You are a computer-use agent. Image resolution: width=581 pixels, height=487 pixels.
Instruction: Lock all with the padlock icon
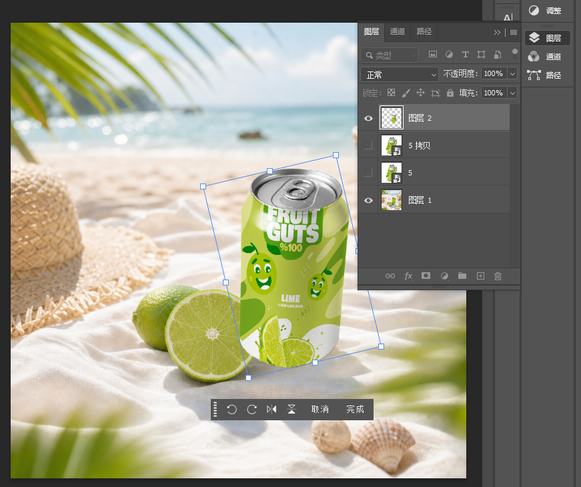coord(450,93)
